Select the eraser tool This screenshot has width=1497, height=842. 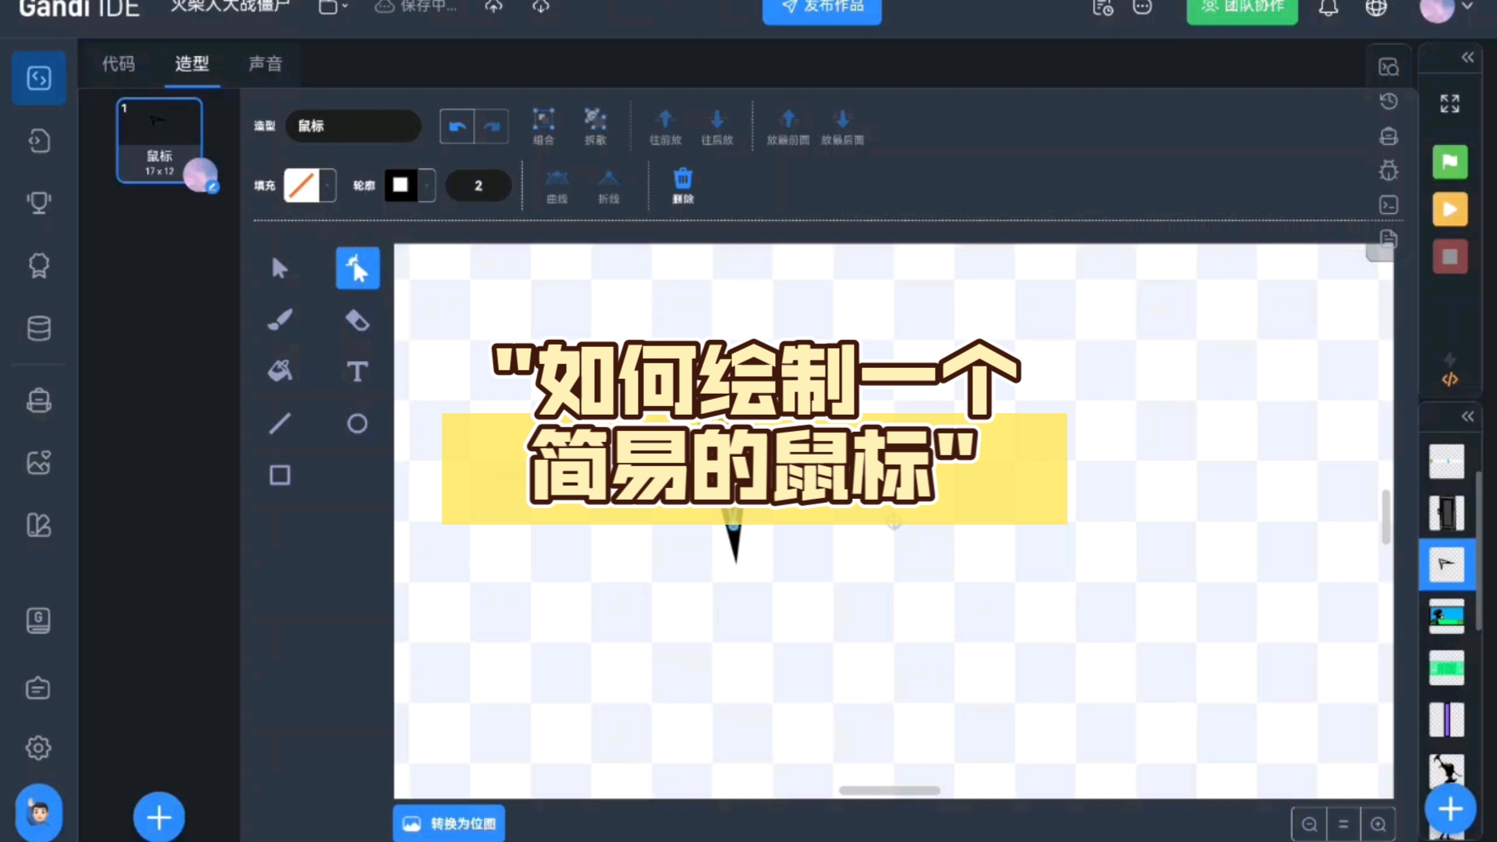[x=357, y=320]
